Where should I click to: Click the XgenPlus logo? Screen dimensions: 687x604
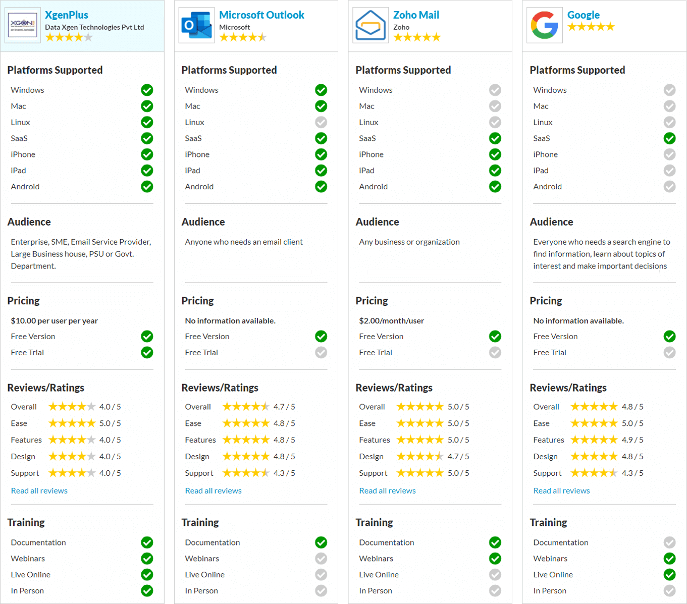pos(22,24)
